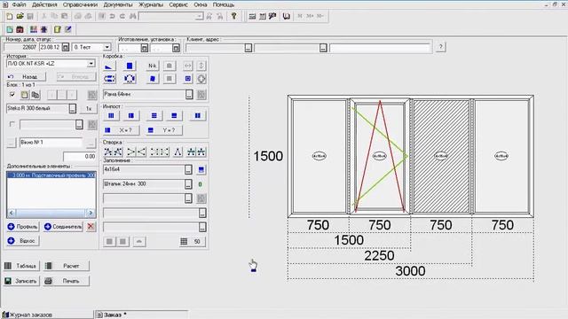Click the new document toolbar icon

pos(10,16)
